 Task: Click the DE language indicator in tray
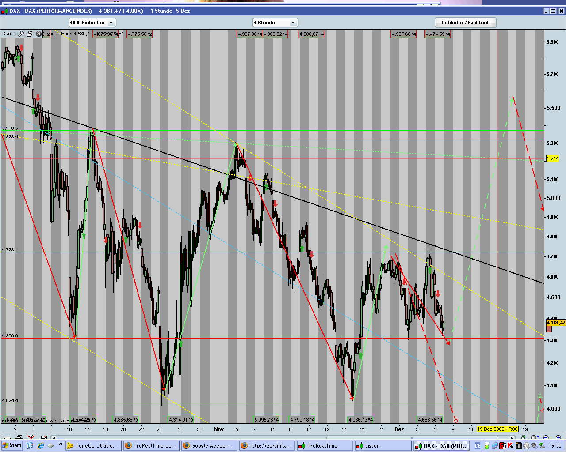coord(478,446)
